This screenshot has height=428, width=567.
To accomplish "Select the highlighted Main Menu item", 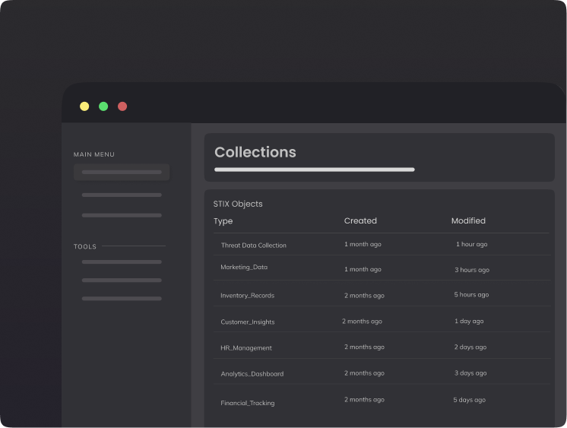I will pyautogui.click(x=122, y=173).
